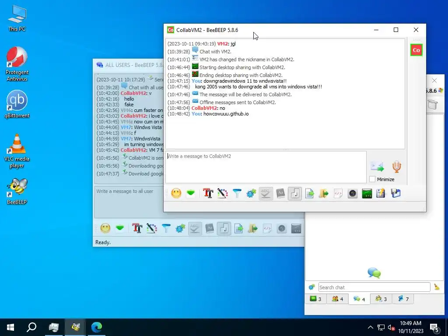The height and width of the screenshot is (336, 448).
Task: Open emoticons in the ALL USERS window toolbar
Action: tap(105, 228)
